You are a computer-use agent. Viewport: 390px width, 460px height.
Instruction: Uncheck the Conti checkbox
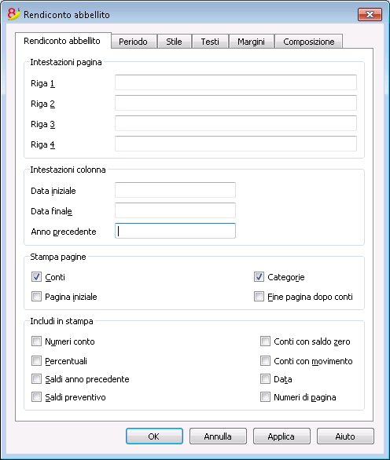[x=36, y=277]
